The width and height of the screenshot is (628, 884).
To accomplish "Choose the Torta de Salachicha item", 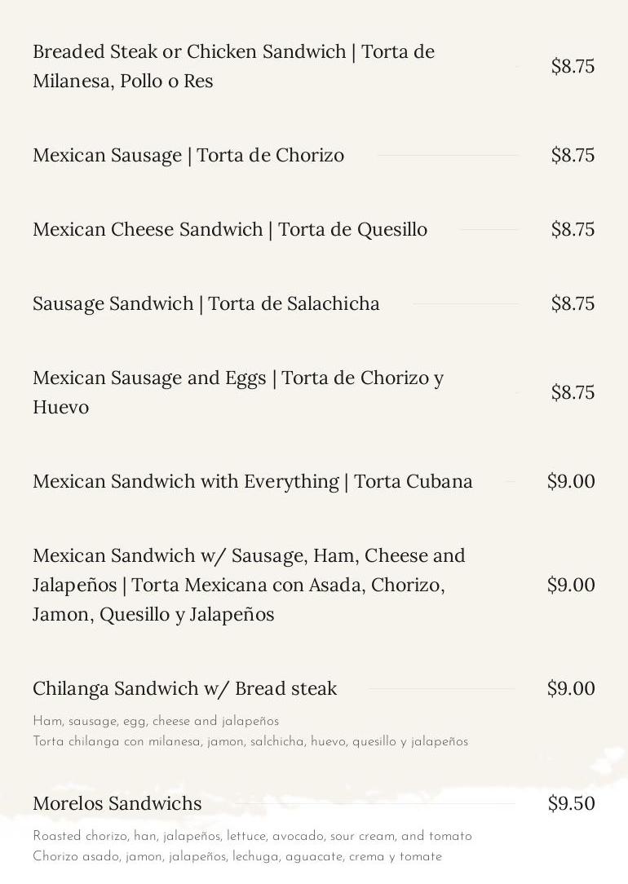I will tap(206, 303).
